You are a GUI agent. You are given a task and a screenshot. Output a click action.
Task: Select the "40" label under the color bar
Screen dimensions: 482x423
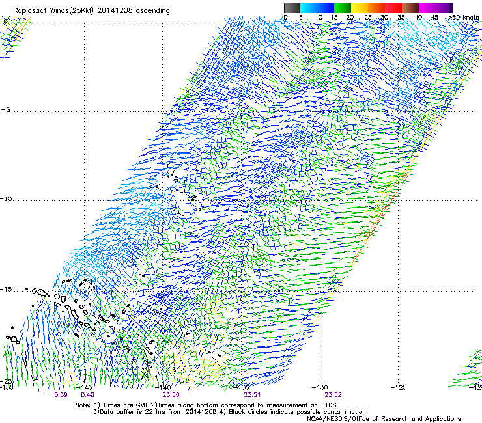click(418, 18)
